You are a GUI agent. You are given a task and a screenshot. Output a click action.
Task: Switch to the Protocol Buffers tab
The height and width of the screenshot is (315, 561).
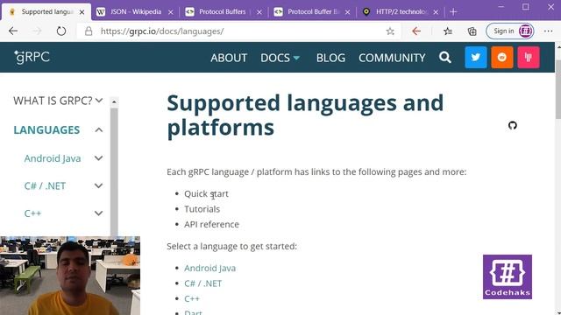pyautogui.click(x=224, y=11)
